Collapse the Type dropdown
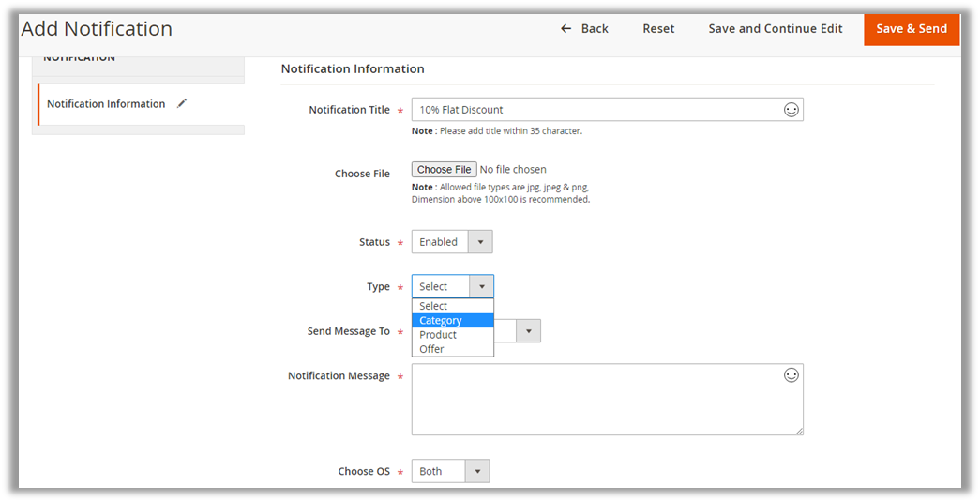980x502 pixels. [480, 287]
